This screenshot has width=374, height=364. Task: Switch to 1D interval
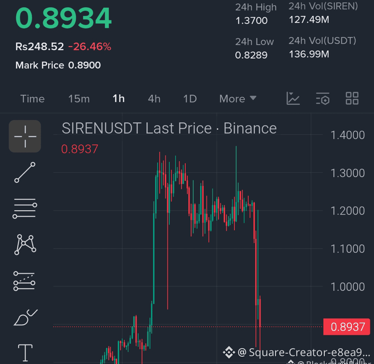pos(190,99)
